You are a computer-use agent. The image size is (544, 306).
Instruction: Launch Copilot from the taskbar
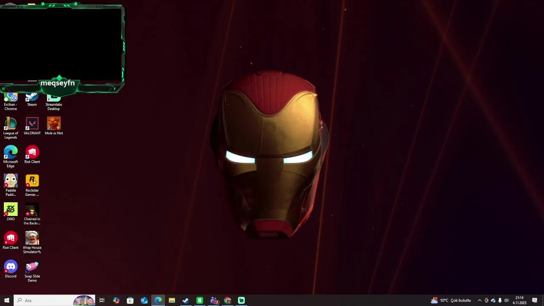point(116,300)
